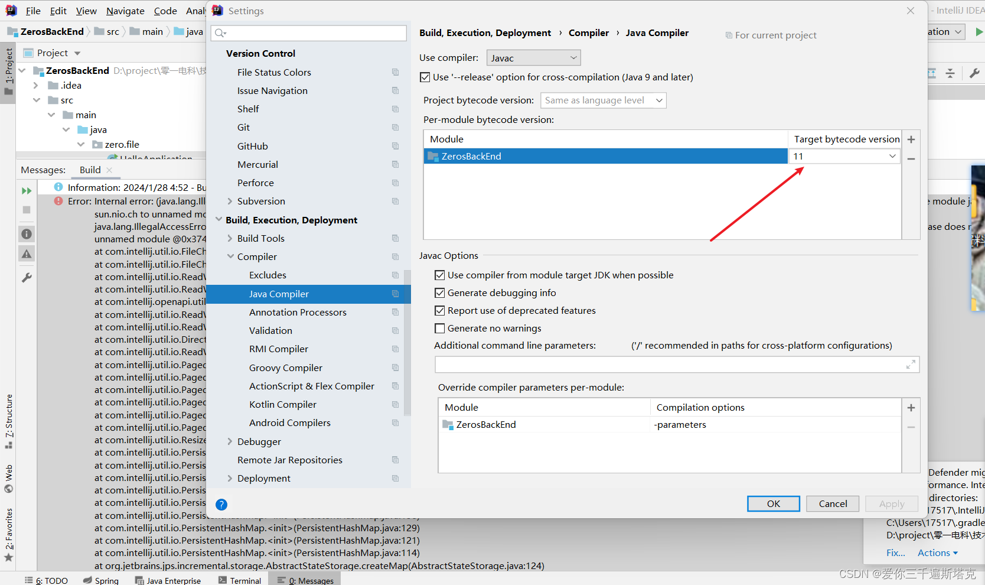Click the OK button
Screen dimensions: 985x585
773,503
